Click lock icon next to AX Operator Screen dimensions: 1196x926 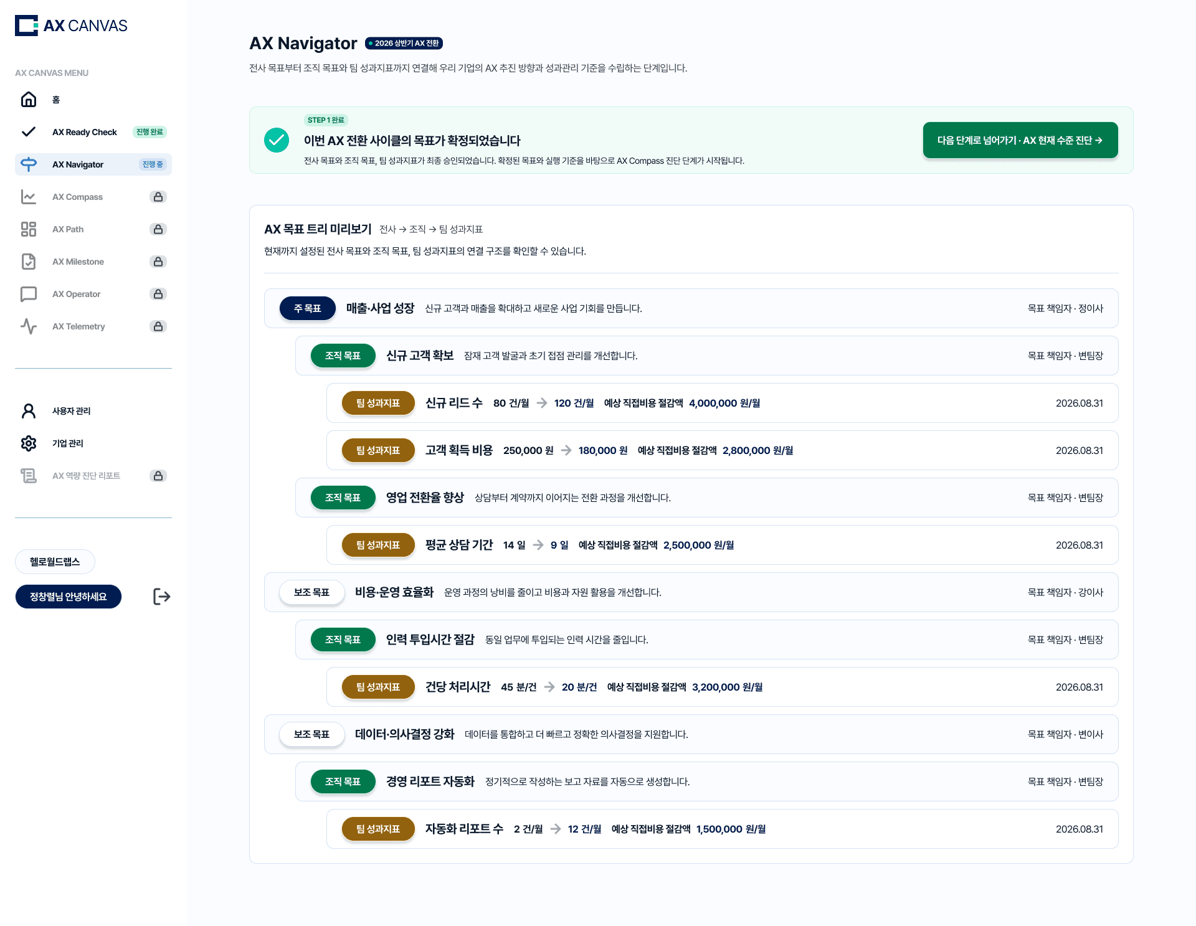click(158, 294)
